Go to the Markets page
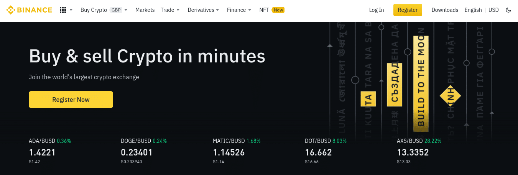 click(x=145, y=10)
